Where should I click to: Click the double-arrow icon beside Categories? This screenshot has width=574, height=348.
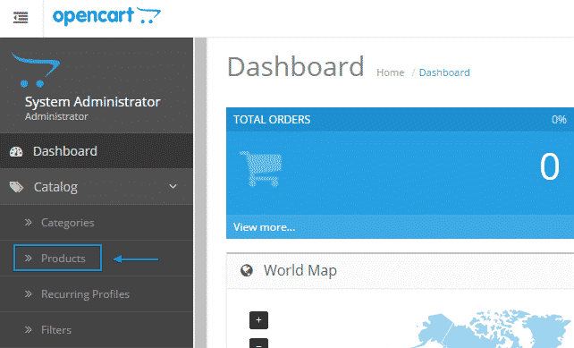click(x=29, y=223)
